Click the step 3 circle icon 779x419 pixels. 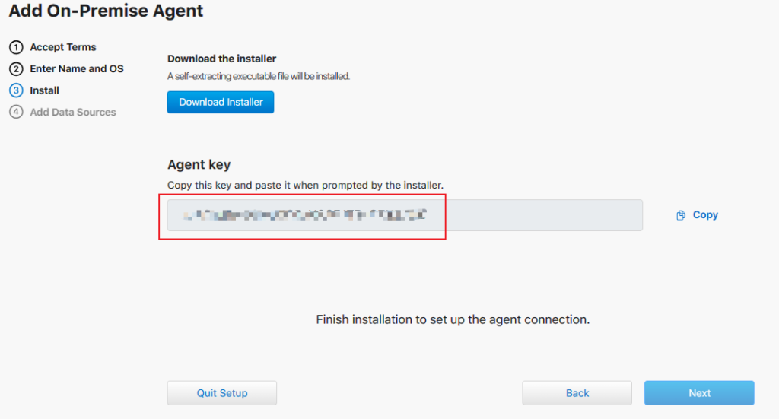click(x=16, y=90)
